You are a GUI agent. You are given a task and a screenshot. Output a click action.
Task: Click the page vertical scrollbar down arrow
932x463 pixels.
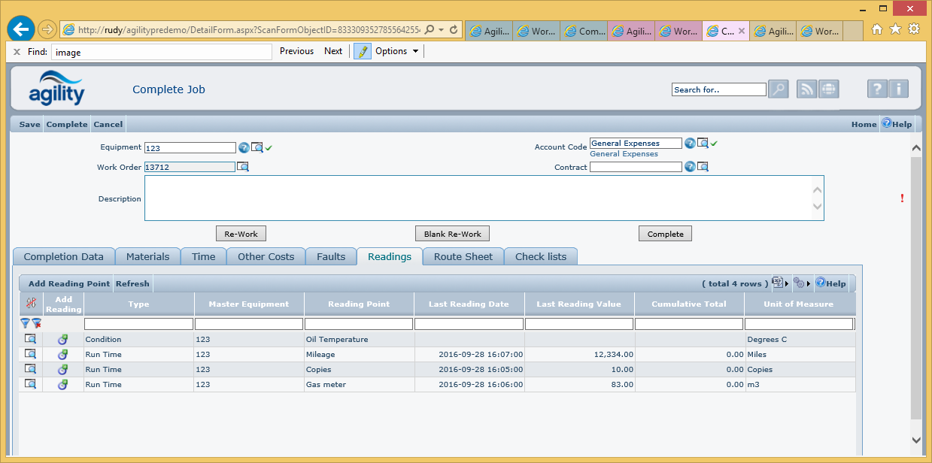click(x=915, y=440)
